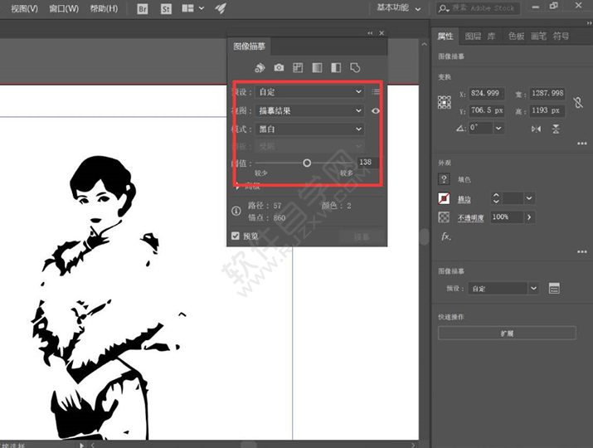Open the Bridge (Br) icon
593x448 pixels.
click(x=142, y=8)
